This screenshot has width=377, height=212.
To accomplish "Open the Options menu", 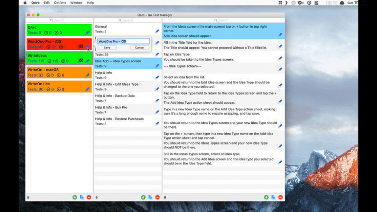I will [60, 3].
